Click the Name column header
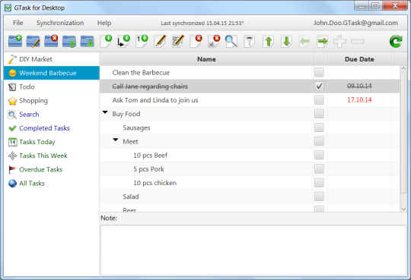411x280 pixels. [x=206, y=59]
